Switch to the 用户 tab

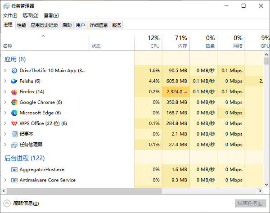pos(81,25)
